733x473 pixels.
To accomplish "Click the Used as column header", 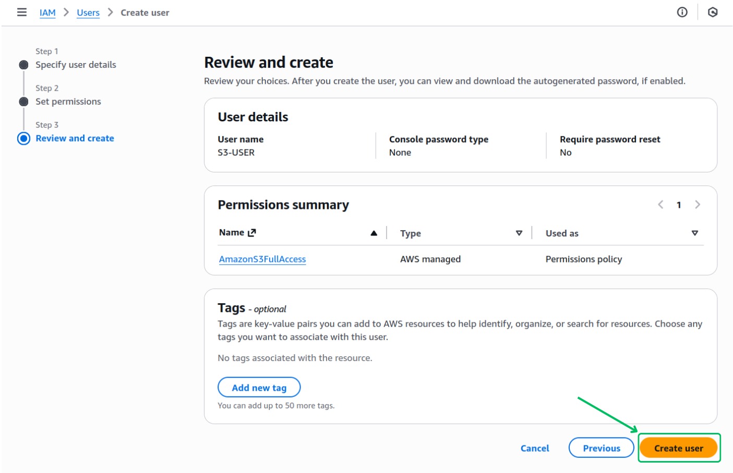I will 562,233.
